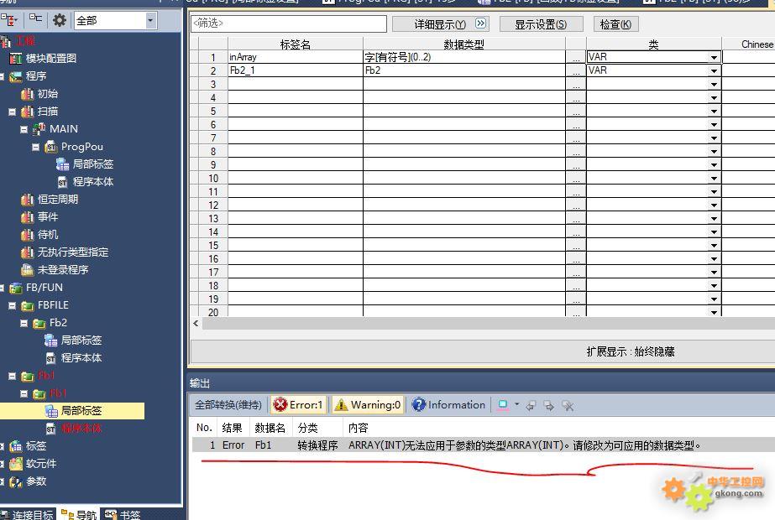
Task: Collapse the MAIN tree node
Action: click(24, 129)
